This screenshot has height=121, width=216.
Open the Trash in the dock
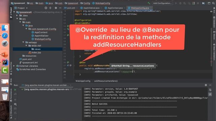tap(5, 96)
